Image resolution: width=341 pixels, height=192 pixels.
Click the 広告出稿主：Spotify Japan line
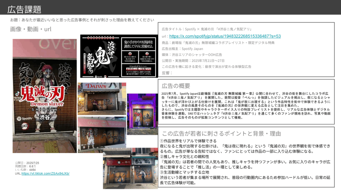[x=182, y=49]
